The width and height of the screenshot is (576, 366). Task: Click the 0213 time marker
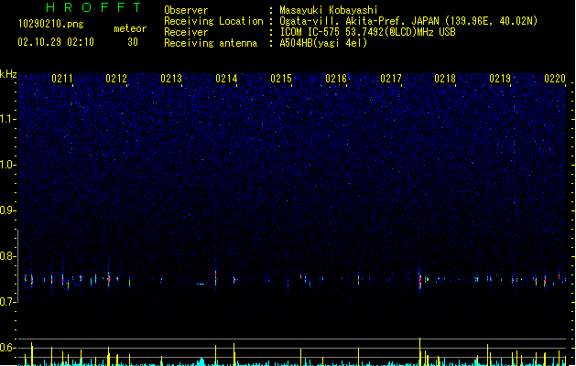[171, 79]
